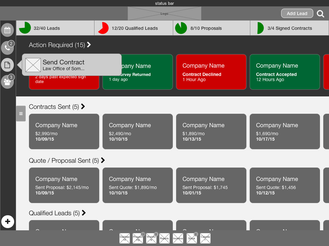Click the Logo placeholder in header
The image size is (329, 246).
click(x=164, y=13)
